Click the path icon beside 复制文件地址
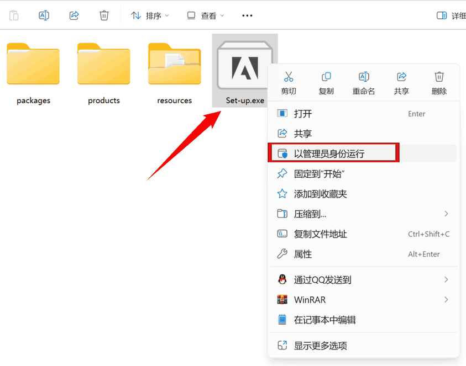Viewport: 466px width, 366px height. (x=282, y=234)
